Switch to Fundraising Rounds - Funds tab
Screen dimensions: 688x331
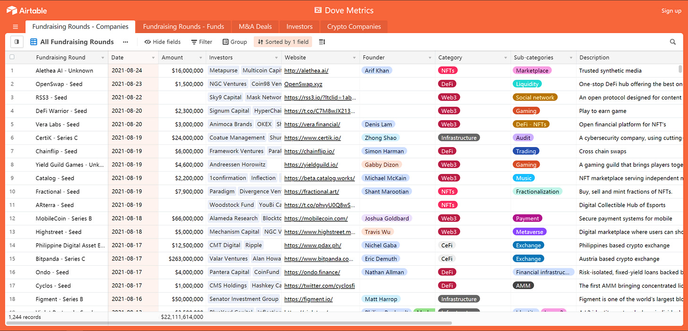coord(183,26)
